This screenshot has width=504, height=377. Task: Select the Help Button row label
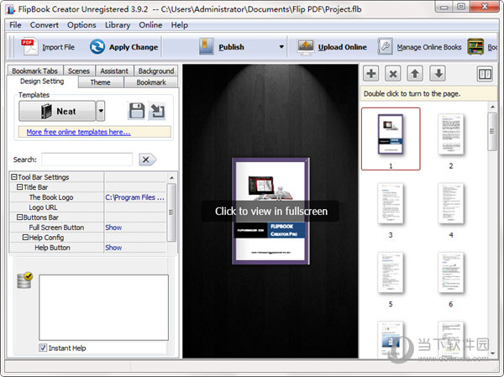[52, 248]
